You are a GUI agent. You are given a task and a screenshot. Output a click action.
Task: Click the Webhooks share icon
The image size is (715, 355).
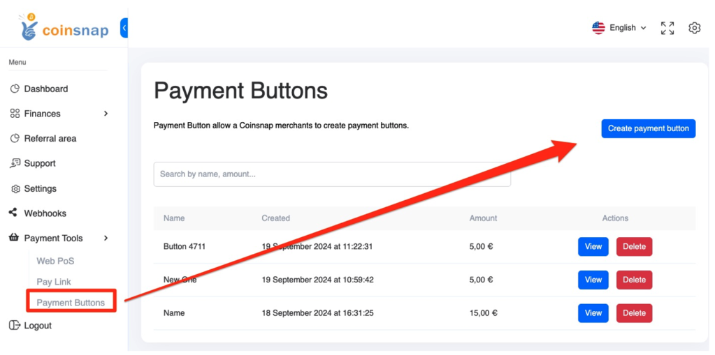pos(13,213)
